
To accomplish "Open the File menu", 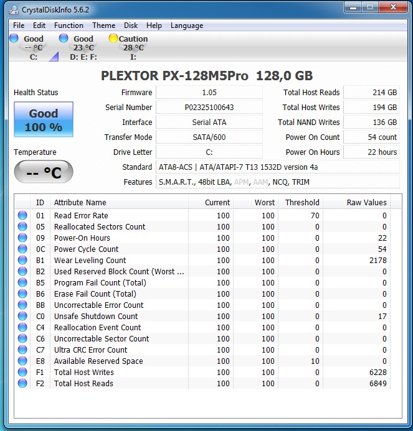I will 19,25.
